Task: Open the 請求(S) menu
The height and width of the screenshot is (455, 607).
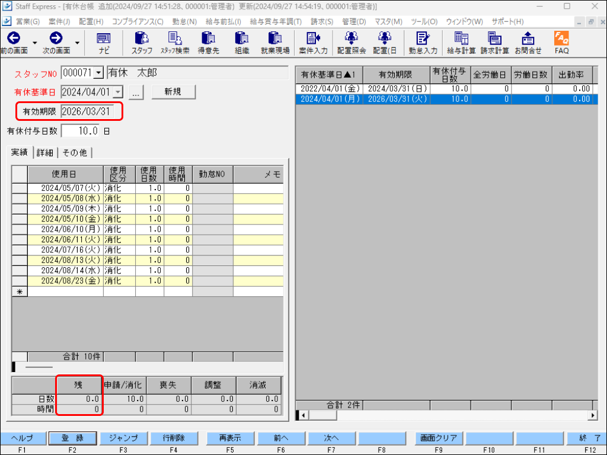Action: pyautogui.click(x=322, y=22)
